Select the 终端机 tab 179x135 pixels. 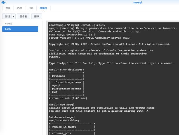[x=43, y=8]
